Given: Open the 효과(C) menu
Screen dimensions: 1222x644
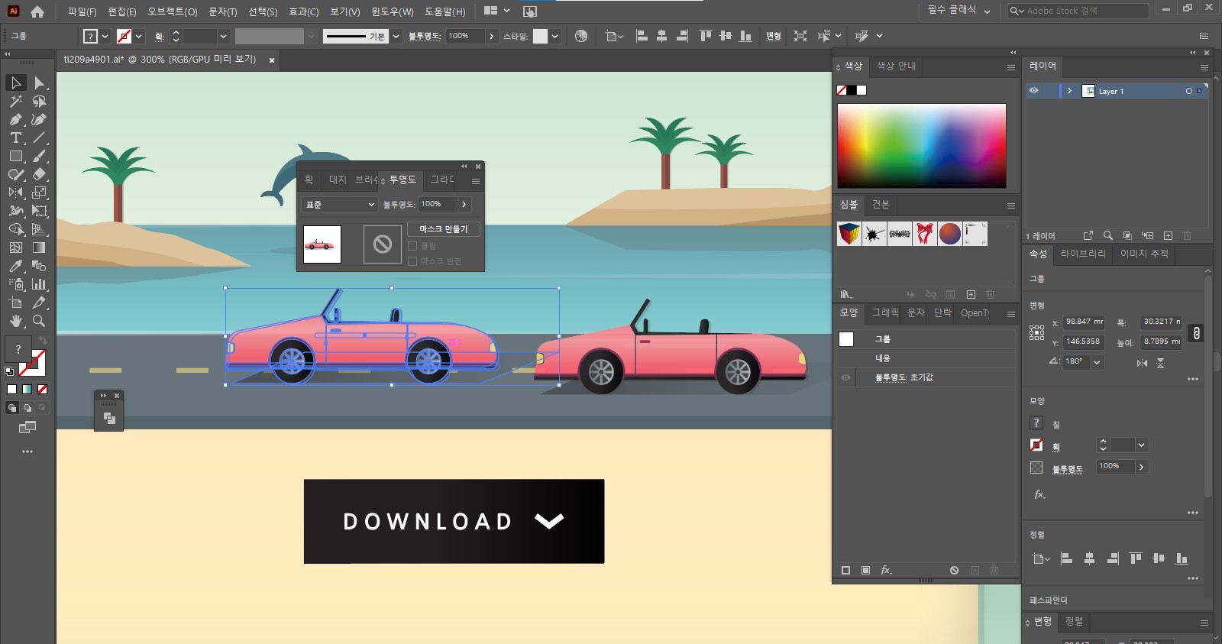Looking at the screenshot, I should pos(303,11).
